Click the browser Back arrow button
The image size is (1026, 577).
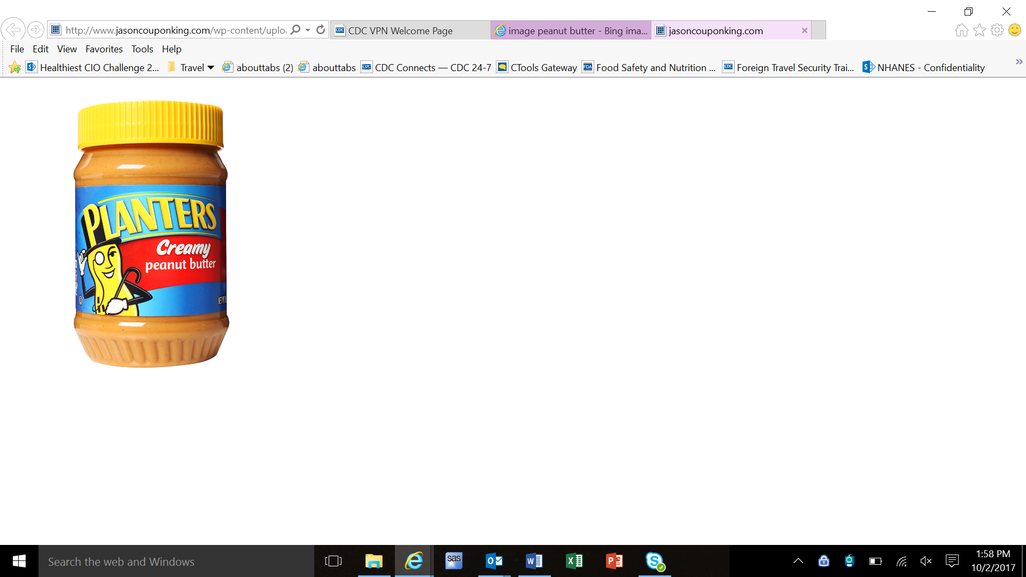(x=13, y=29)
